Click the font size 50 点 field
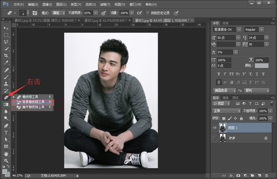Screen dimensions: 277x179 [x=226, y=38]
